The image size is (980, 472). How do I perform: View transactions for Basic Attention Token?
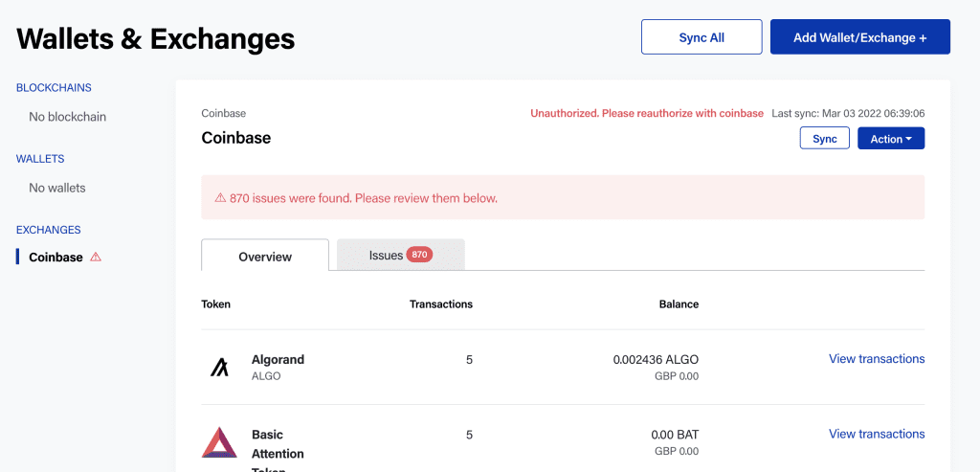(x=877, y=434)
